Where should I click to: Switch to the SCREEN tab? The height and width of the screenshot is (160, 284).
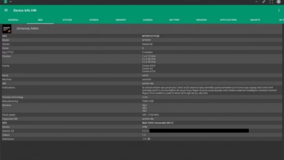(94, 20)
